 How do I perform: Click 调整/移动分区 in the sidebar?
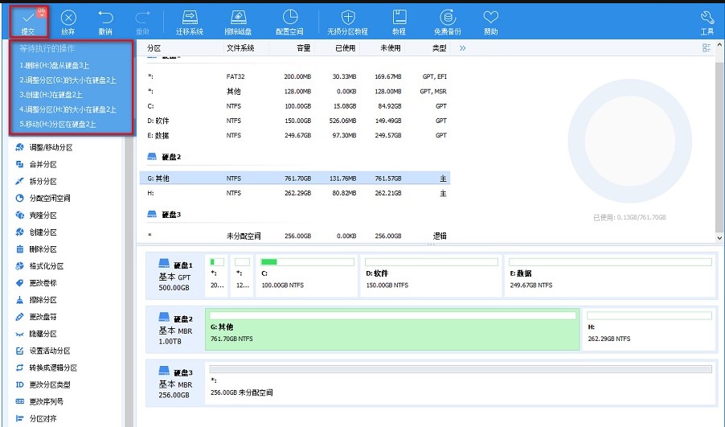pos(51,147)
